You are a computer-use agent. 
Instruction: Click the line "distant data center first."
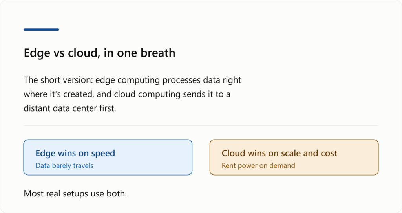(70, 108)
